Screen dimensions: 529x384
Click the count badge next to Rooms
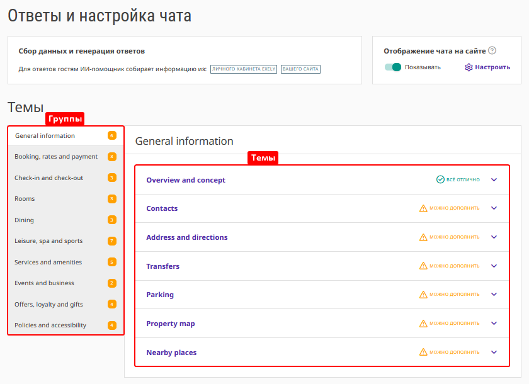112,199
